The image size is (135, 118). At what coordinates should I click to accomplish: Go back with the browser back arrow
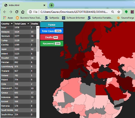coord(5,12)
